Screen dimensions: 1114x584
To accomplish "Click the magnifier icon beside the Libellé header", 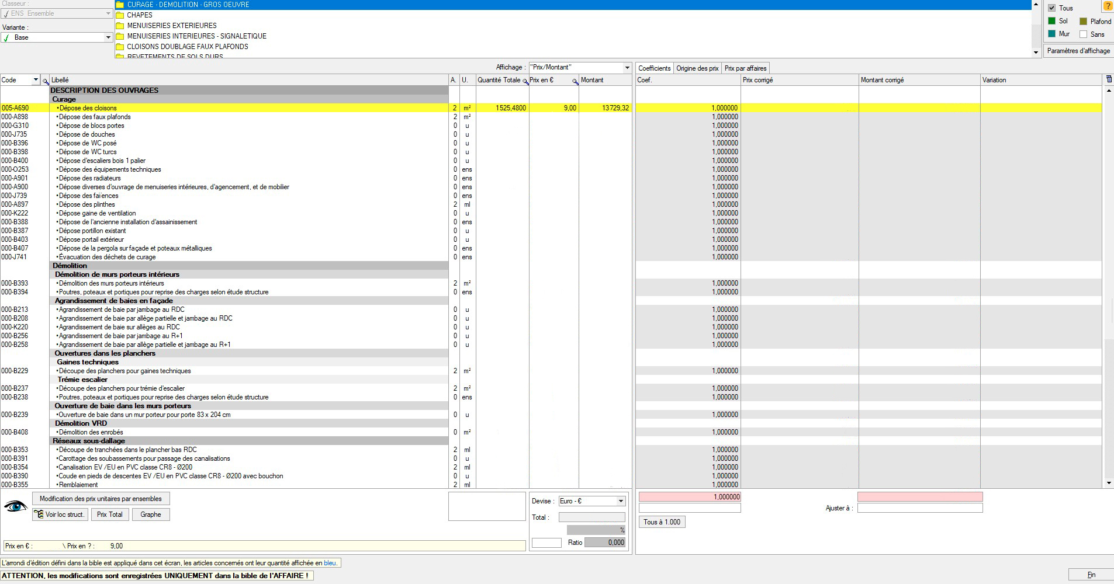I will coord(46,81).
